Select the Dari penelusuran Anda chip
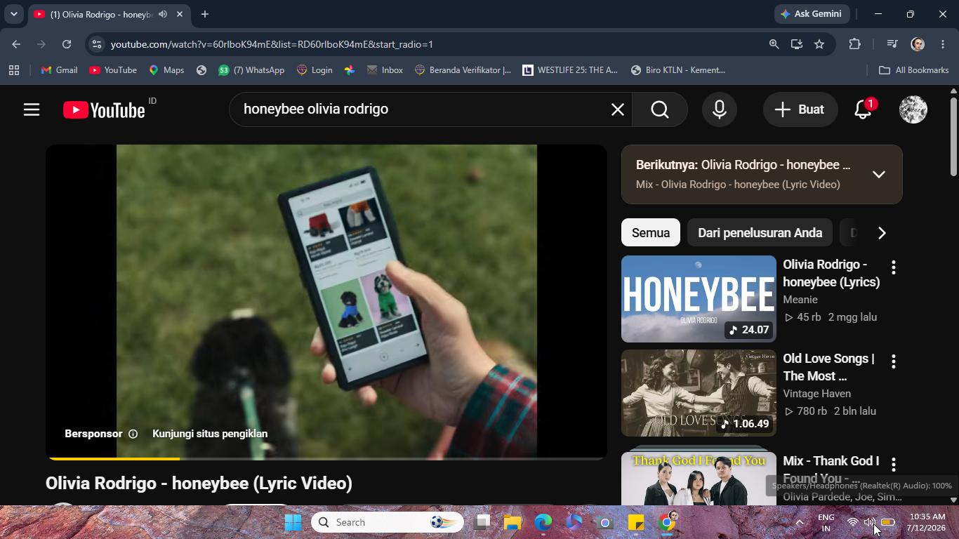 coord(760,233)
